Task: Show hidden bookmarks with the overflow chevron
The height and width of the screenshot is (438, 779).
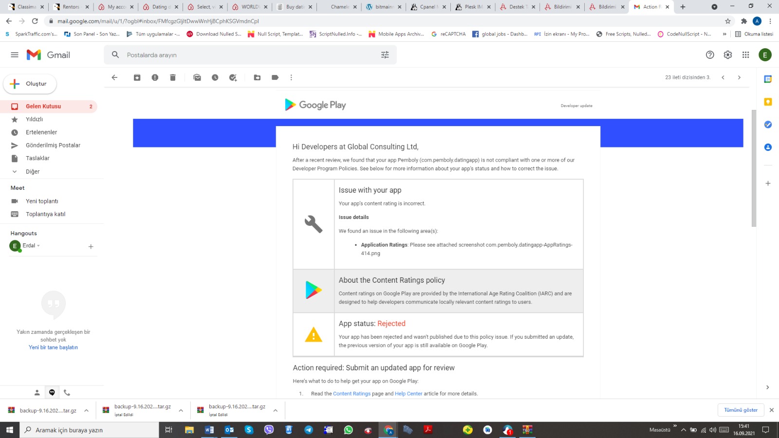Action: [724, 34]
